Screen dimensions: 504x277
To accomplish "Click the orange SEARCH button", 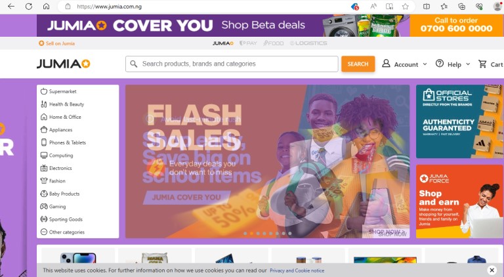I will 358,64.
